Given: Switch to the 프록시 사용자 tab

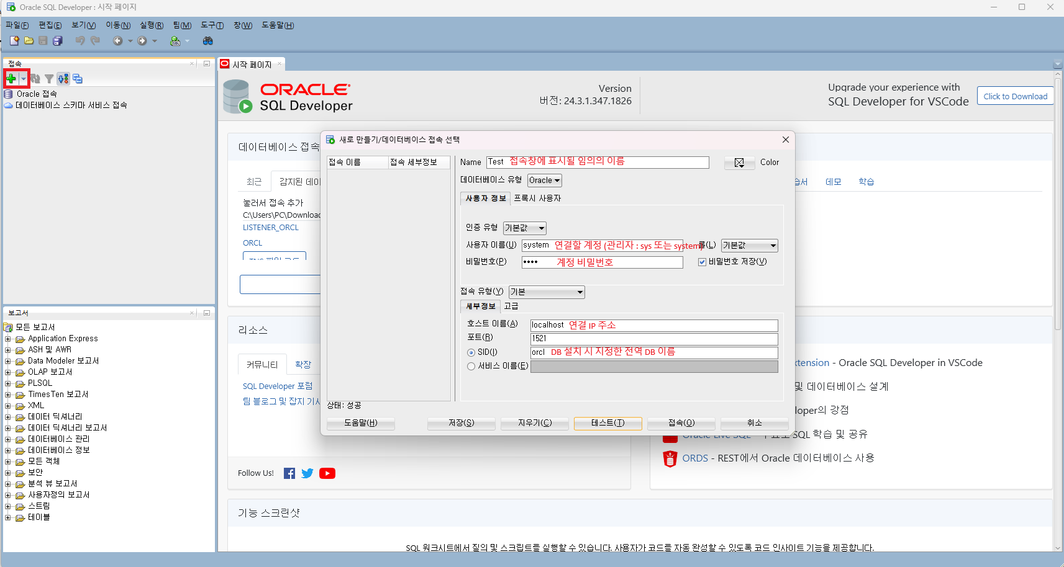Looking at the screenshot, I should tap(537, 199).
